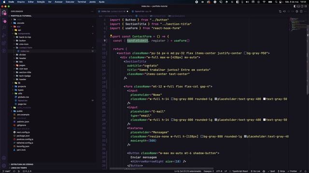Select the index.tsx editor tab
The image size is (309, 173).
[113, 12]
